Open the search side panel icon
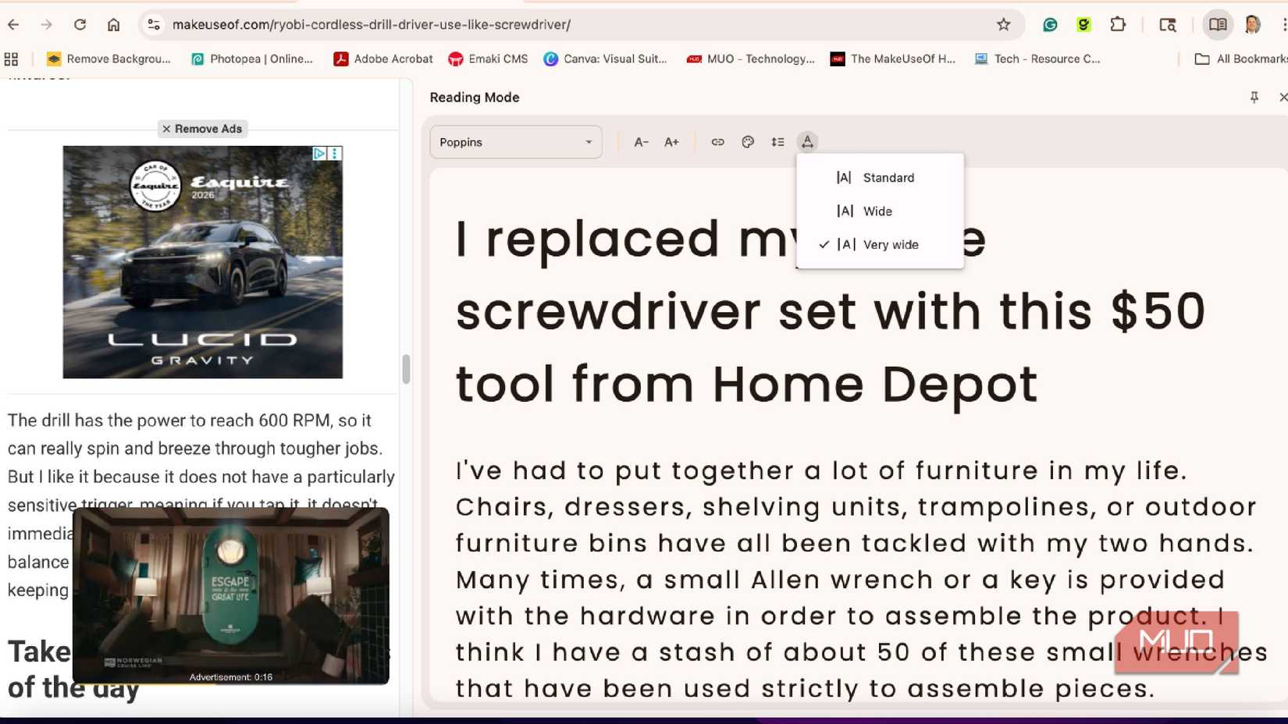Viewport: 1288px width, 724px height. [x=1168, y=24]
